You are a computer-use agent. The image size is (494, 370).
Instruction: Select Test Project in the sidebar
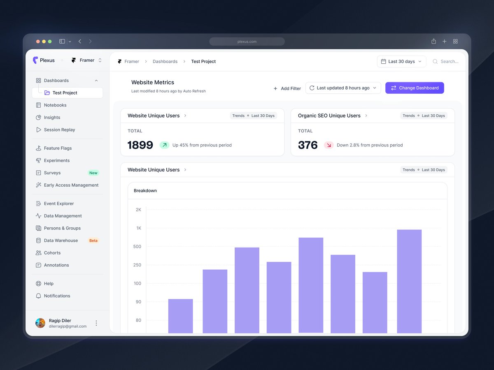68,93
